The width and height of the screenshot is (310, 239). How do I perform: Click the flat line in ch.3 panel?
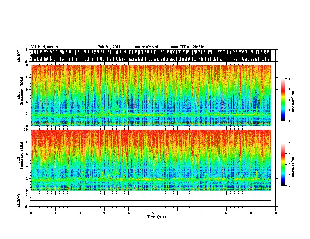[151, 201]
